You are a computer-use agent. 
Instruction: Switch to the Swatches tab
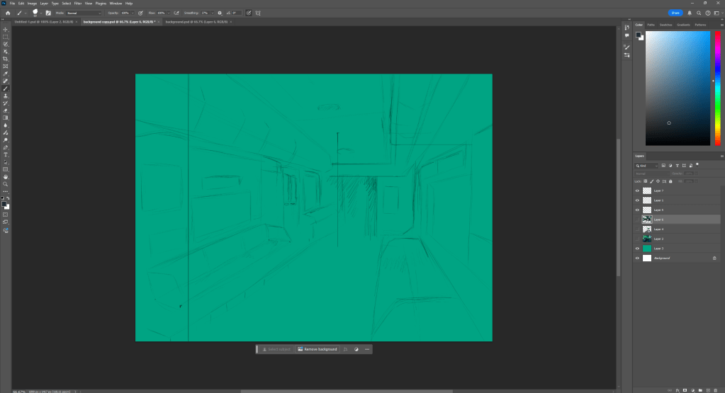point(665,25)
